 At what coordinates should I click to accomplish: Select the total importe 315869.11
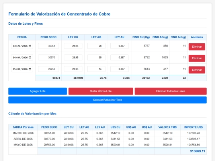(197, 151)
